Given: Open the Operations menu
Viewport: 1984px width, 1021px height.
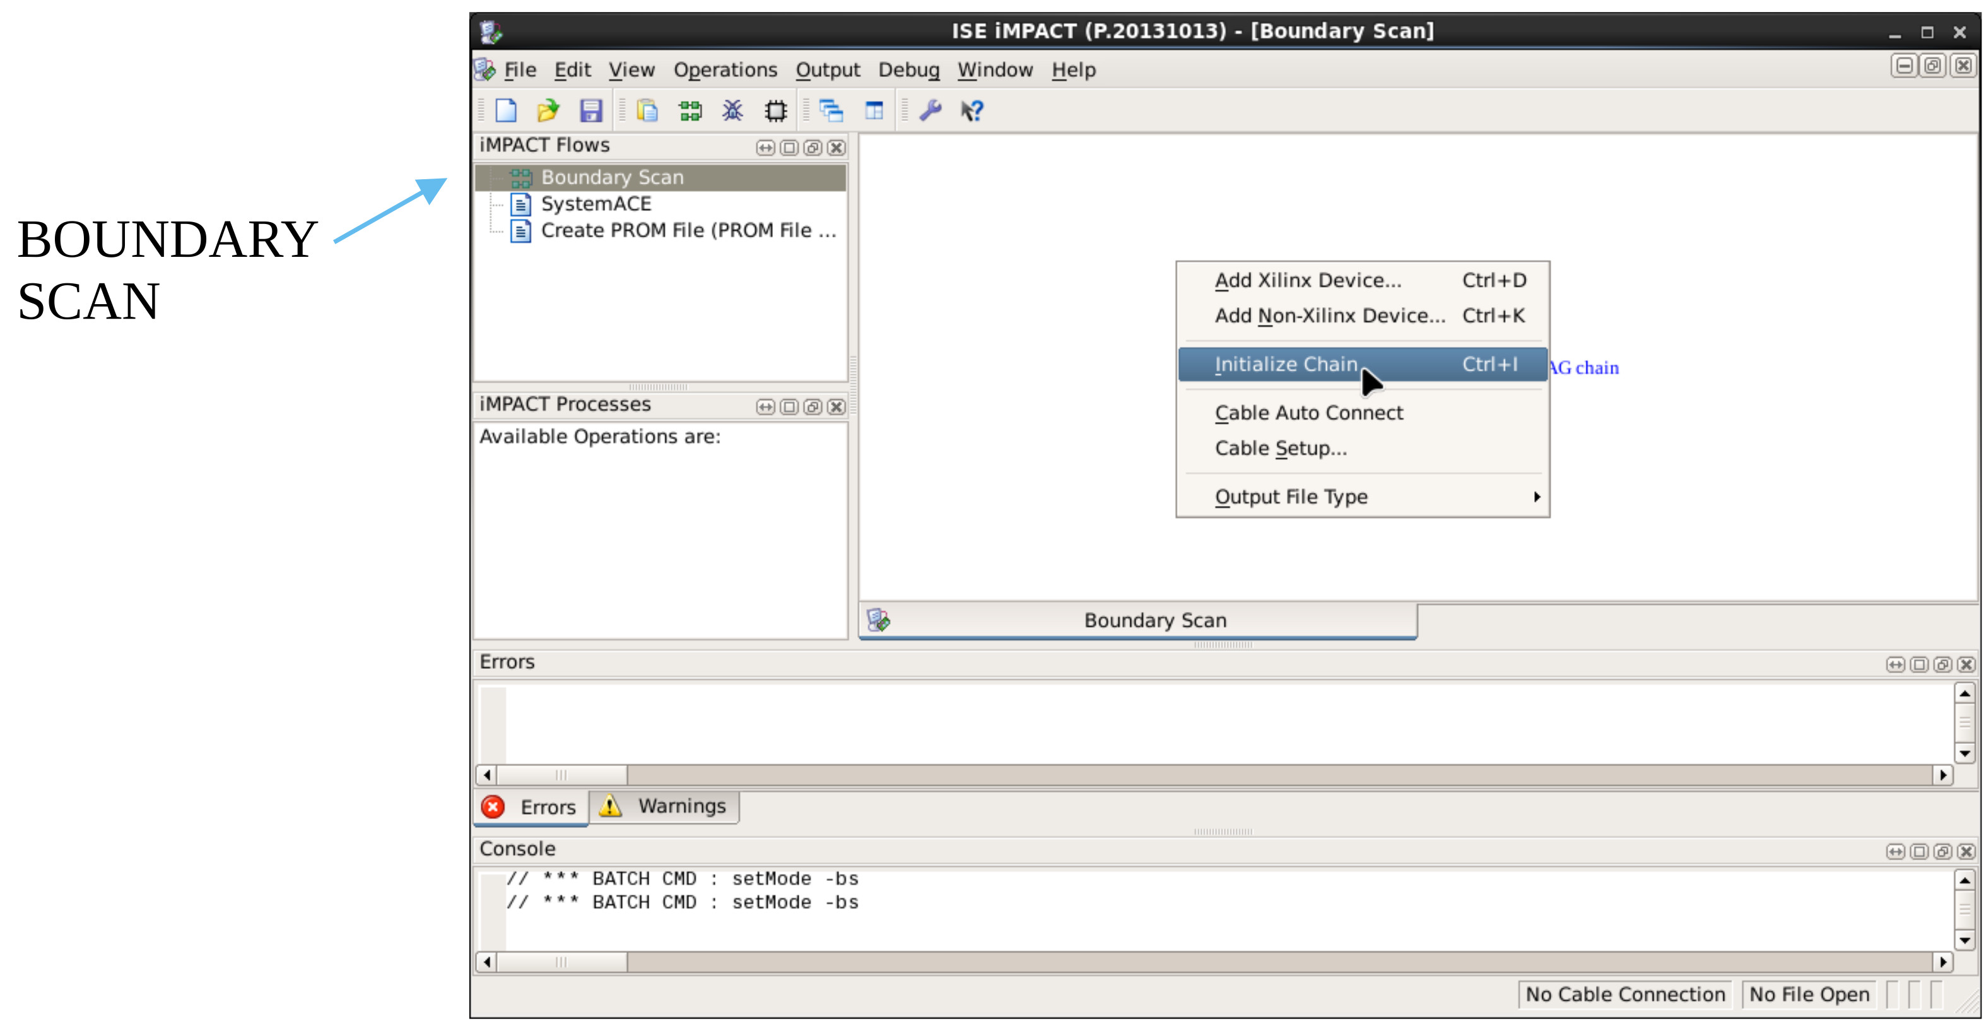Looking at the screenshot, I should tap(725, 70).
